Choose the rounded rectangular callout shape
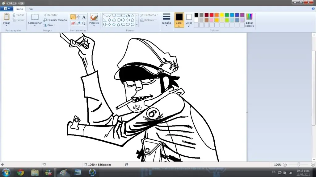 tap(123, 25)
